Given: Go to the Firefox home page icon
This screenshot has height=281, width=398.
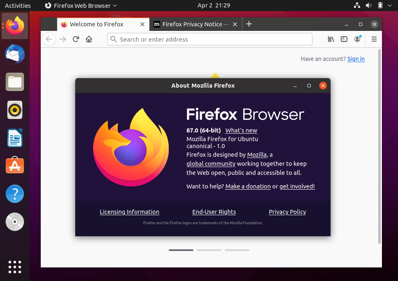Looking at the screenshot, I should (89, 39).
